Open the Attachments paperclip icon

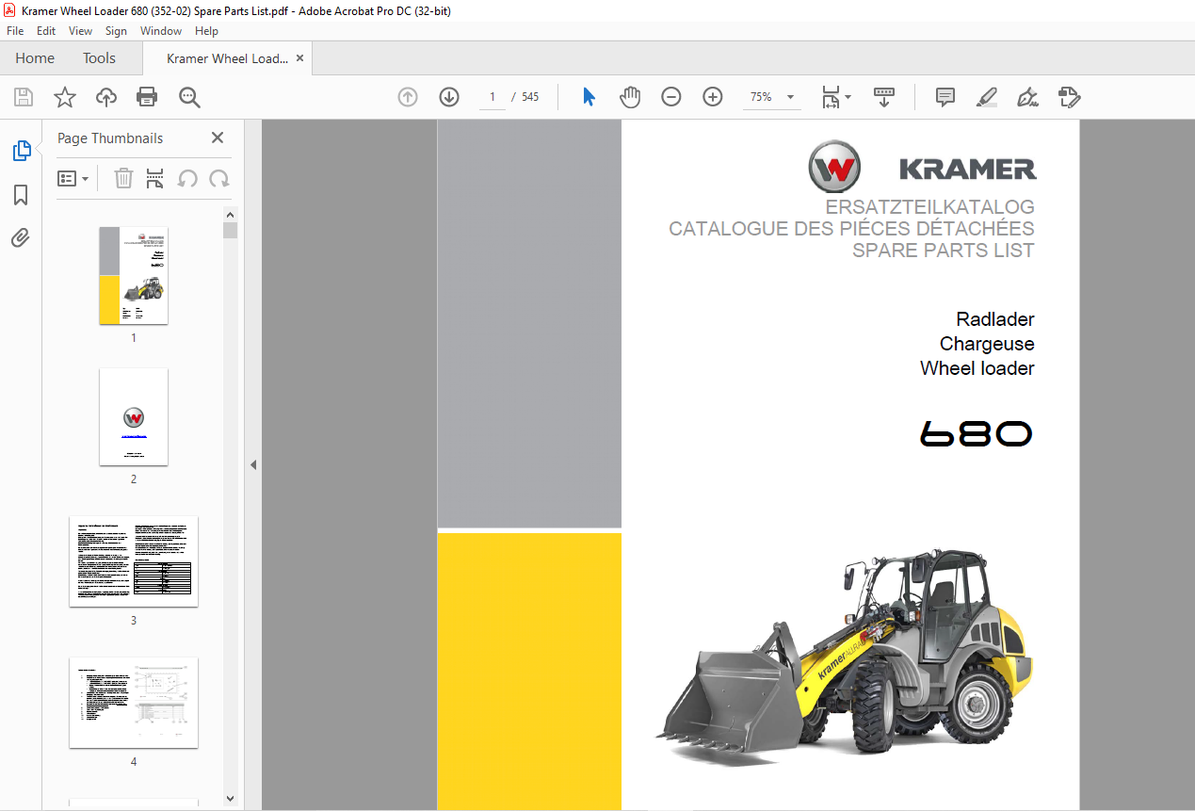[21, 238]
